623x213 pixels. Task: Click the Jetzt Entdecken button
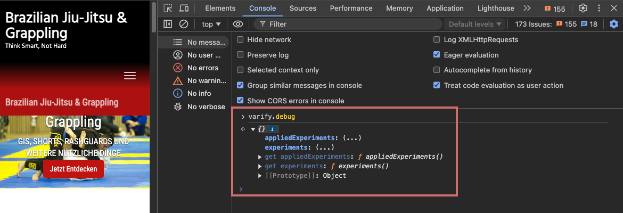(73, 169)
